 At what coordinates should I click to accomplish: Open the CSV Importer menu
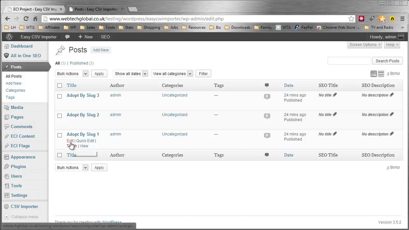[x=24, y=206]
